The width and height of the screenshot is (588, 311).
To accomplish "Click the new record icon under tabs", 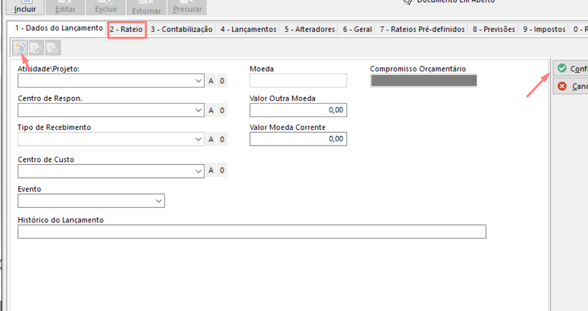I will 20,48.
